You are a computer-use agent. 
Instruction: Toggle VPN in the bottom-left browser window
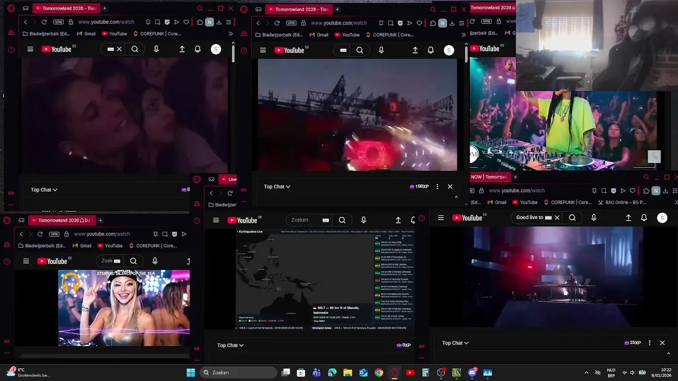click(54, 234)
